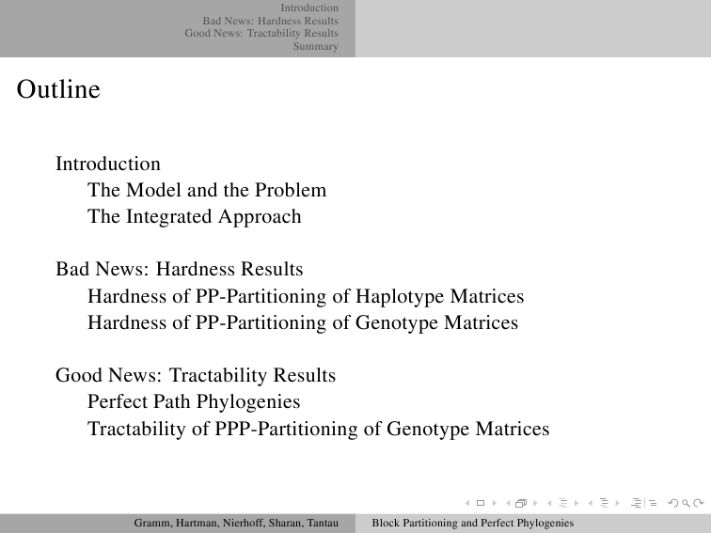
Task: Open Bad News: Hardness Results header link
Action: (270, 21)
